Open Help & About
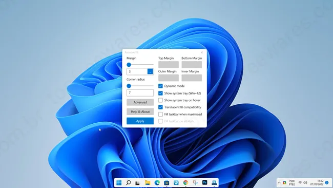The height and width of the screenshot is (188, 333). pos(140,111)
